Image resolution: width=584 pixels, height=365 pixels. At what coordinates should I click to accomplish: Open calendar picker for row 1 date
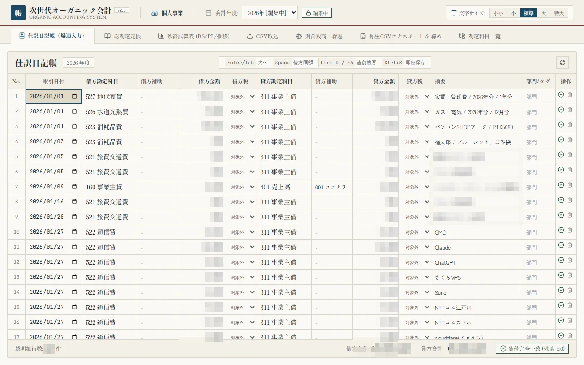click(x=74, y=96)
